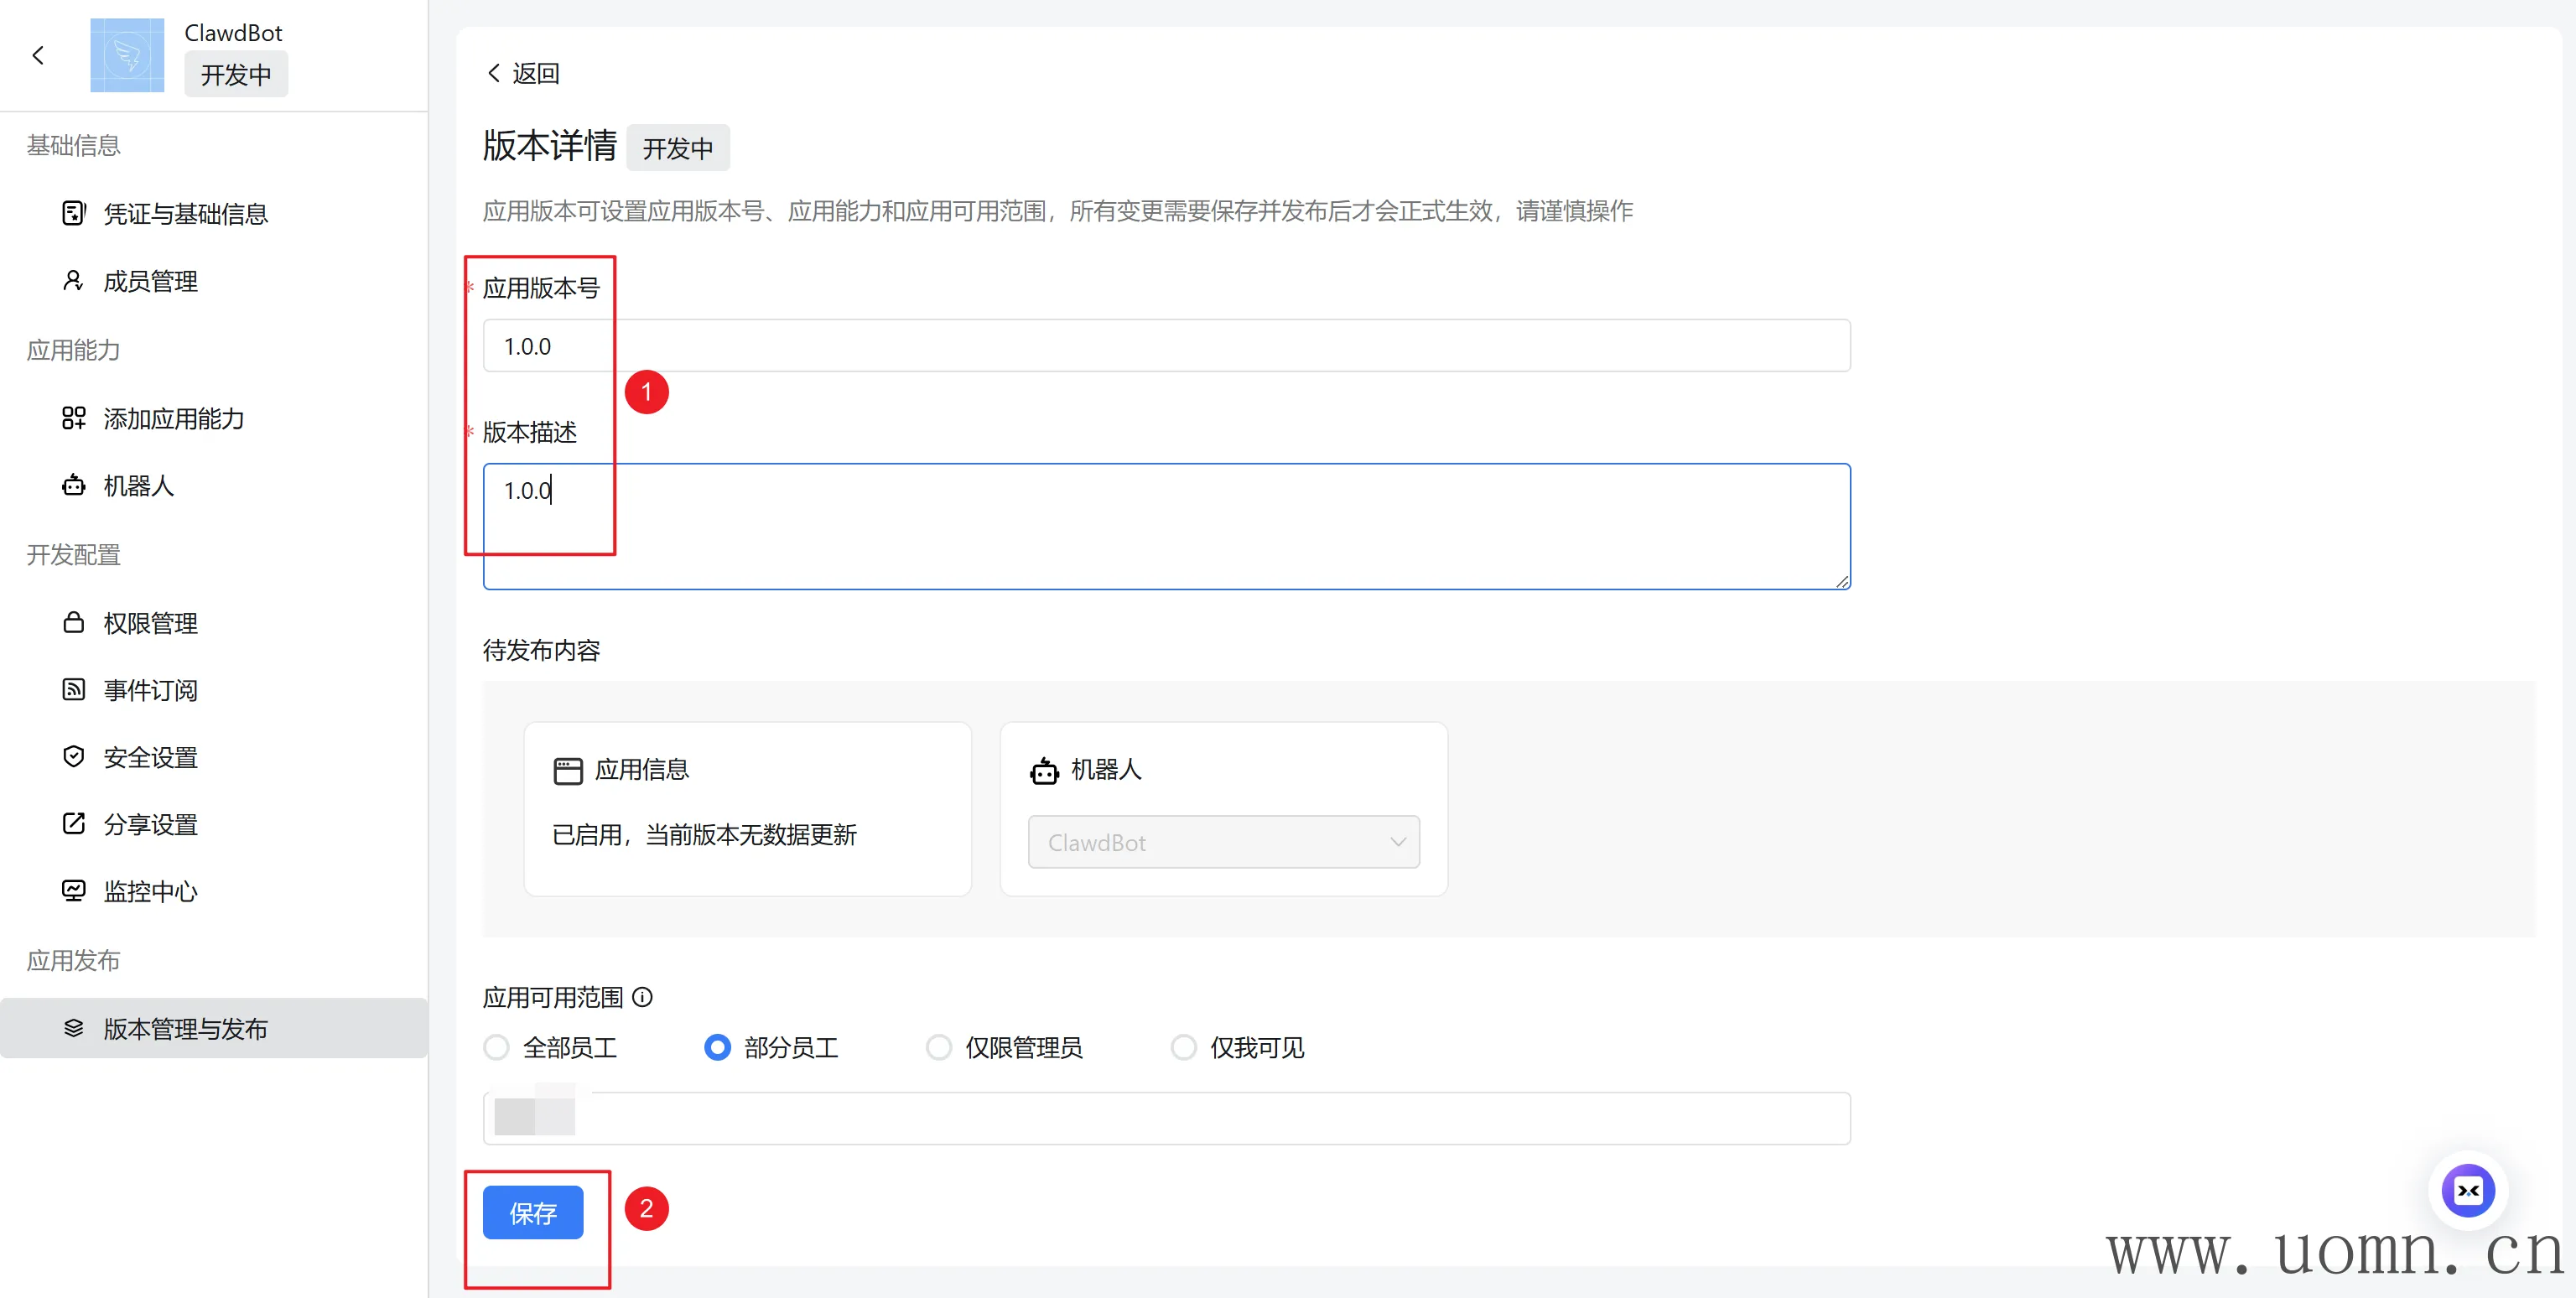Select 版本管理与发布 in the sidebar
Image resolution: width=2576 pixels, height=1298 pixels.
[185, 1028]
